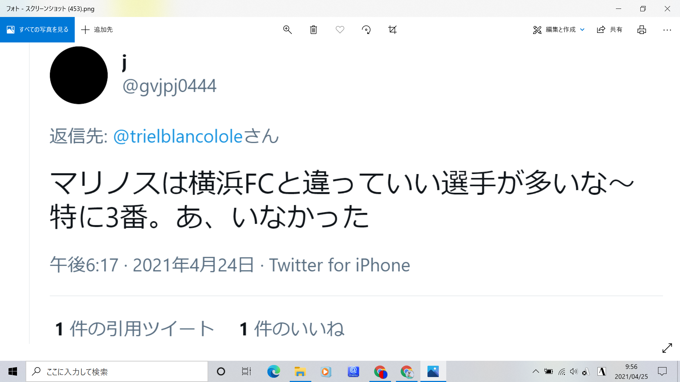Screen dimensions: 680x382
Task: Open the three-dot more options menu
Action: click(667, 30)
